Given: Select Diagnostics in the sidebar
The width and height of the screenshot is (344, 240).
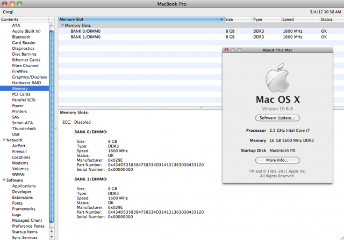Looking at the screenshot, I should click(x=23, y=48).
